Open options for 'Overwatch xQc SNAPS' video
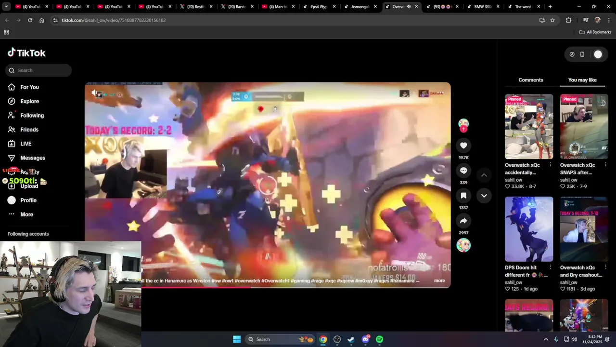 pos(605,165)
